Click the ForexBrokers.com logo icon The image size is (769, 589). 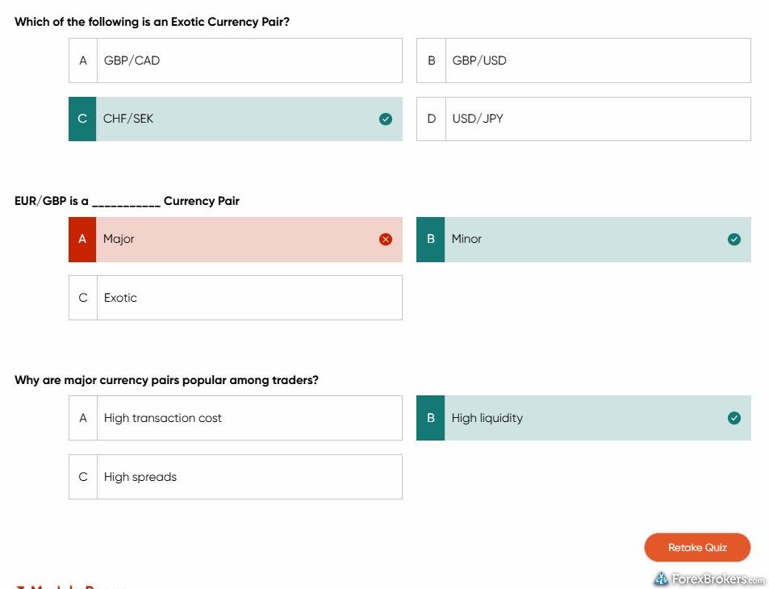pos(661,579)
